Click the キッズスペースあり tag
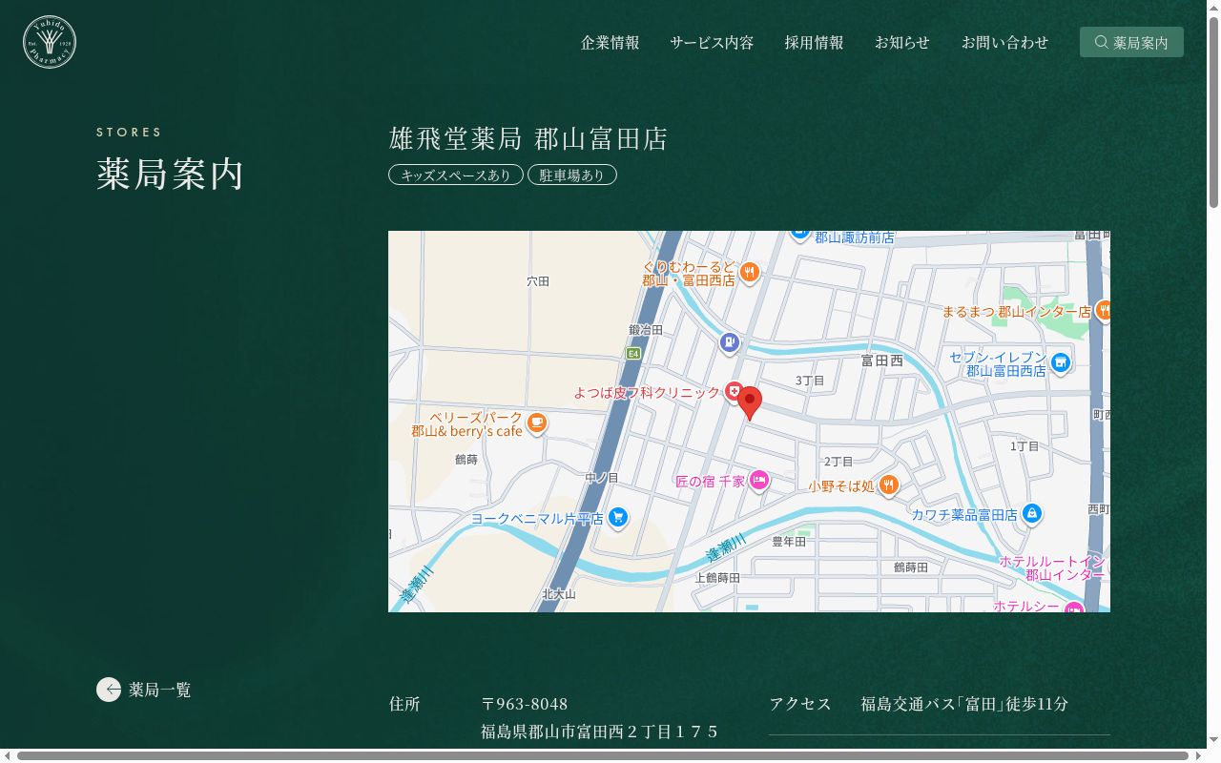 (456, 175)
